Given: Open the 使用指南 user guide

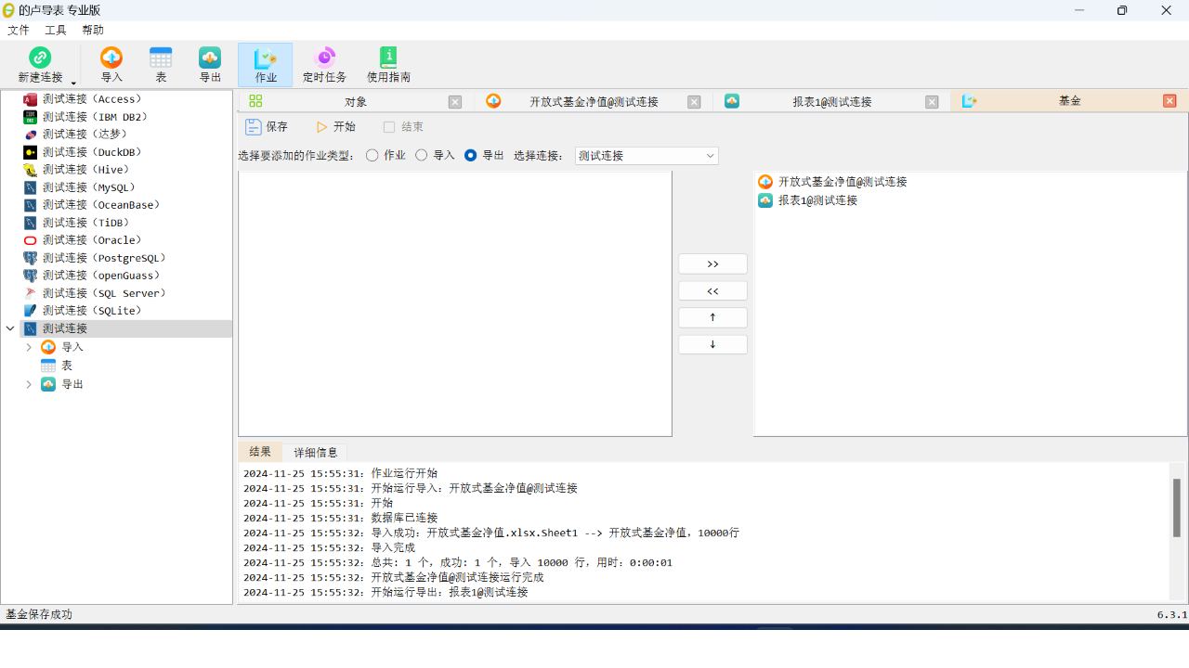Looking at the screenshot, I should point(388,58).
